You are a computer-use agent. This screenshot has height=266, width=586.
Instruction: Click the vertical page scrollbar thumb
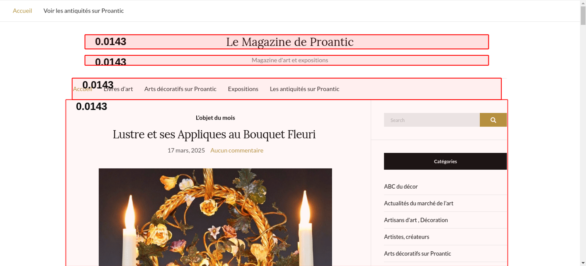pos(583,15)
